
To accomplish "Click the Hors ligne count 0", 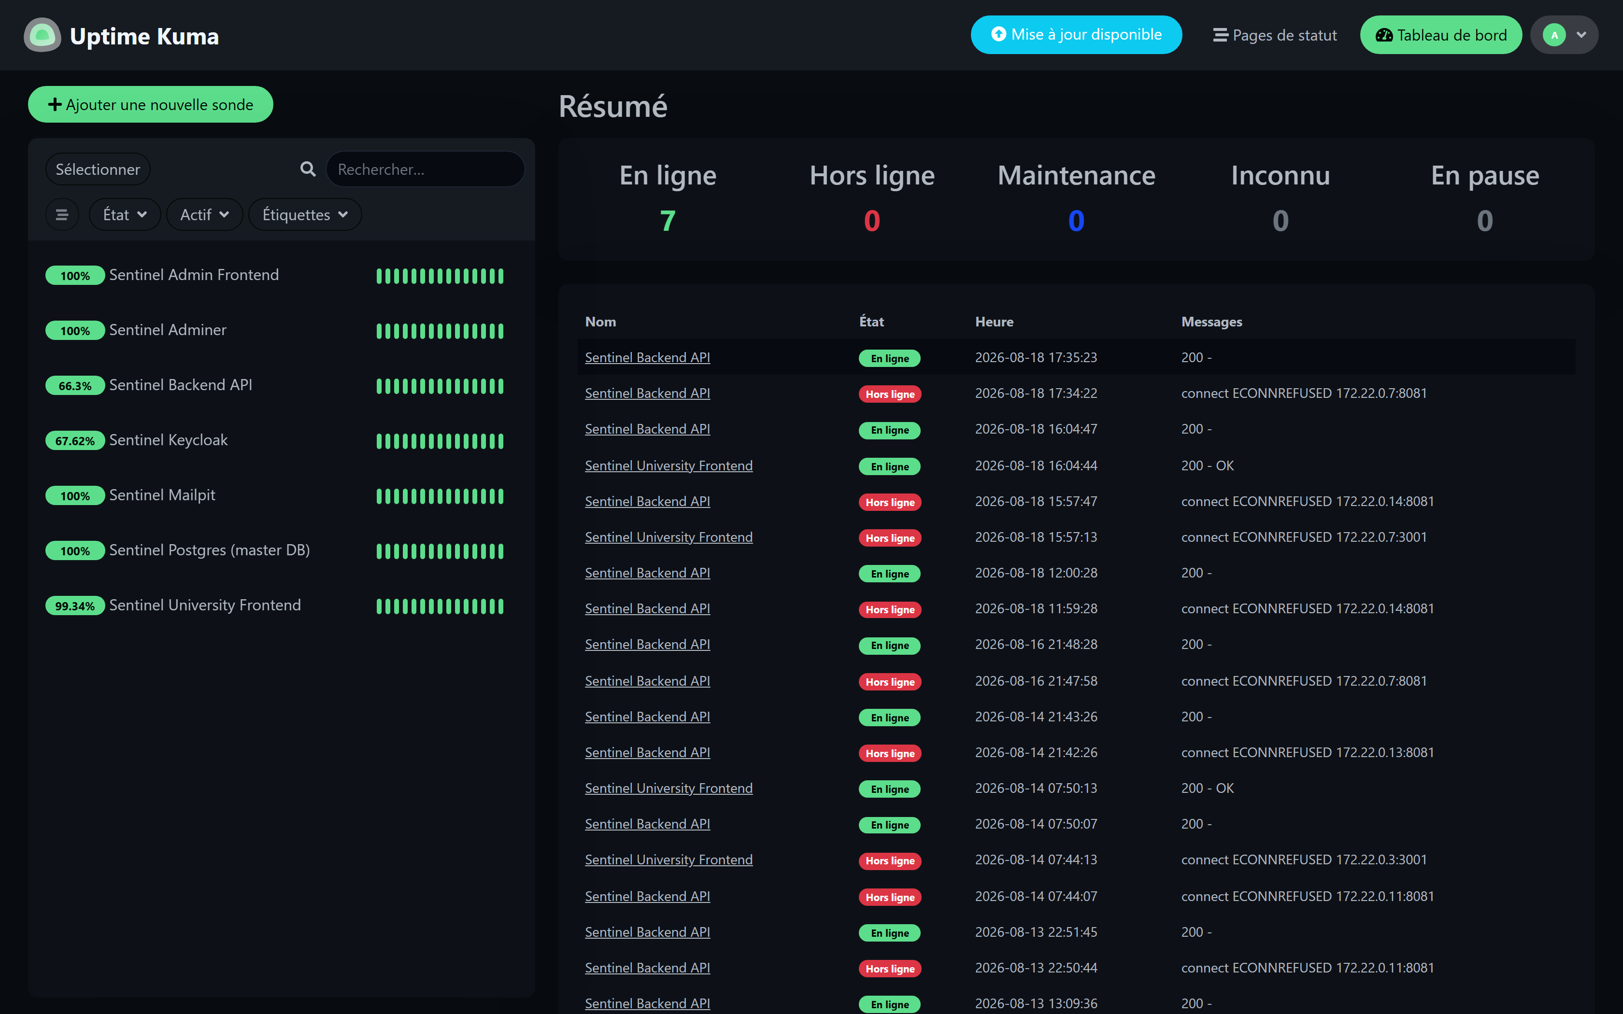I will (x=872, y=221).
